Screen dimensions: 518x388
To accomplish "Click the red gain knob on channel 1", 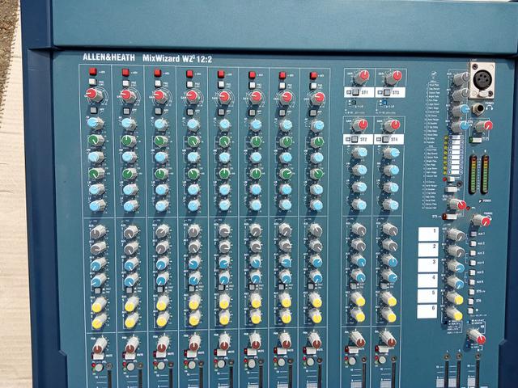I will click(94, 94).
